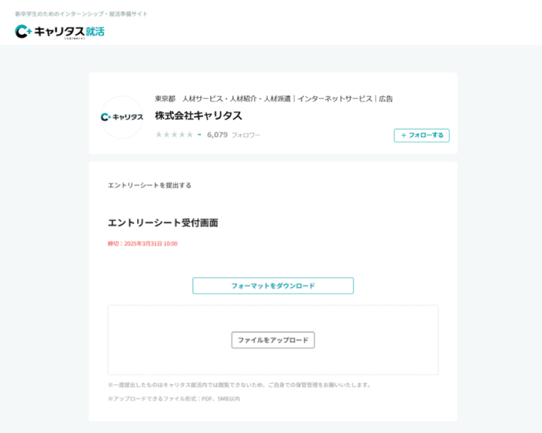The width and height of the screenshot is (542, 433).
Task: Click the エントリーシート受付画面 heading
Action: pos(163,223)
